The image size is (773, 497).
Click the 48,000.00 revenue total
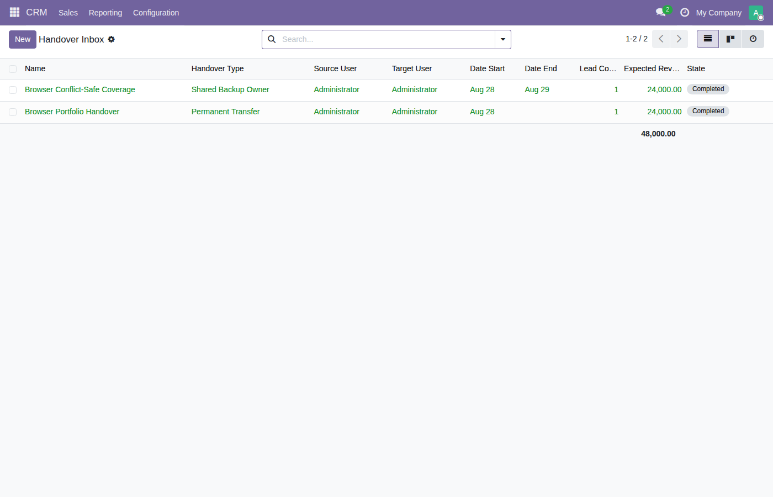pyautogui.click(x=658, y=134)
